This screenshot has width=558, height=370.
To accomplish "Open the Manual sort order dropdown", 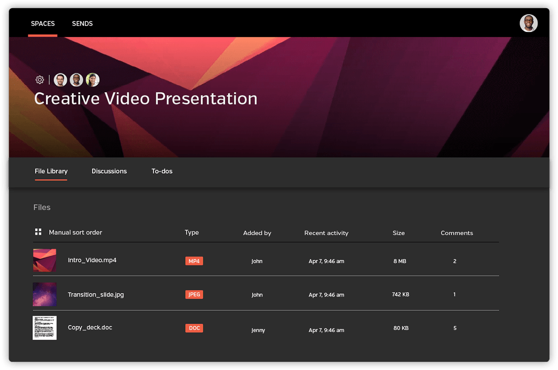I will pos(75,232).
